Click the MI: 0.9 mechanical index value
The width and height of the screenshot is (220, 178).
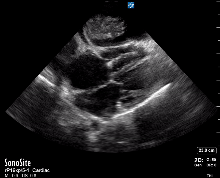point(12,175)
